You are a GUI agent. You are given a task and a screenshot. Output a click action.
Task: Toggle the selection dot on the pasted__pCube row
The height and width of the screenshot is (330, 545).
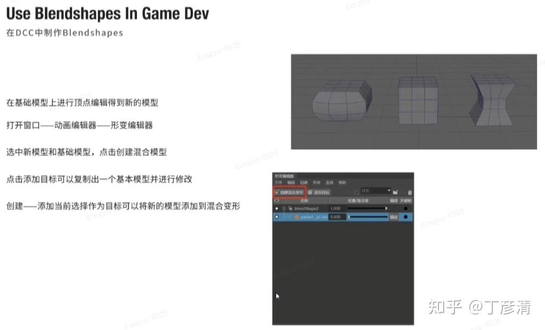point(276,216)
